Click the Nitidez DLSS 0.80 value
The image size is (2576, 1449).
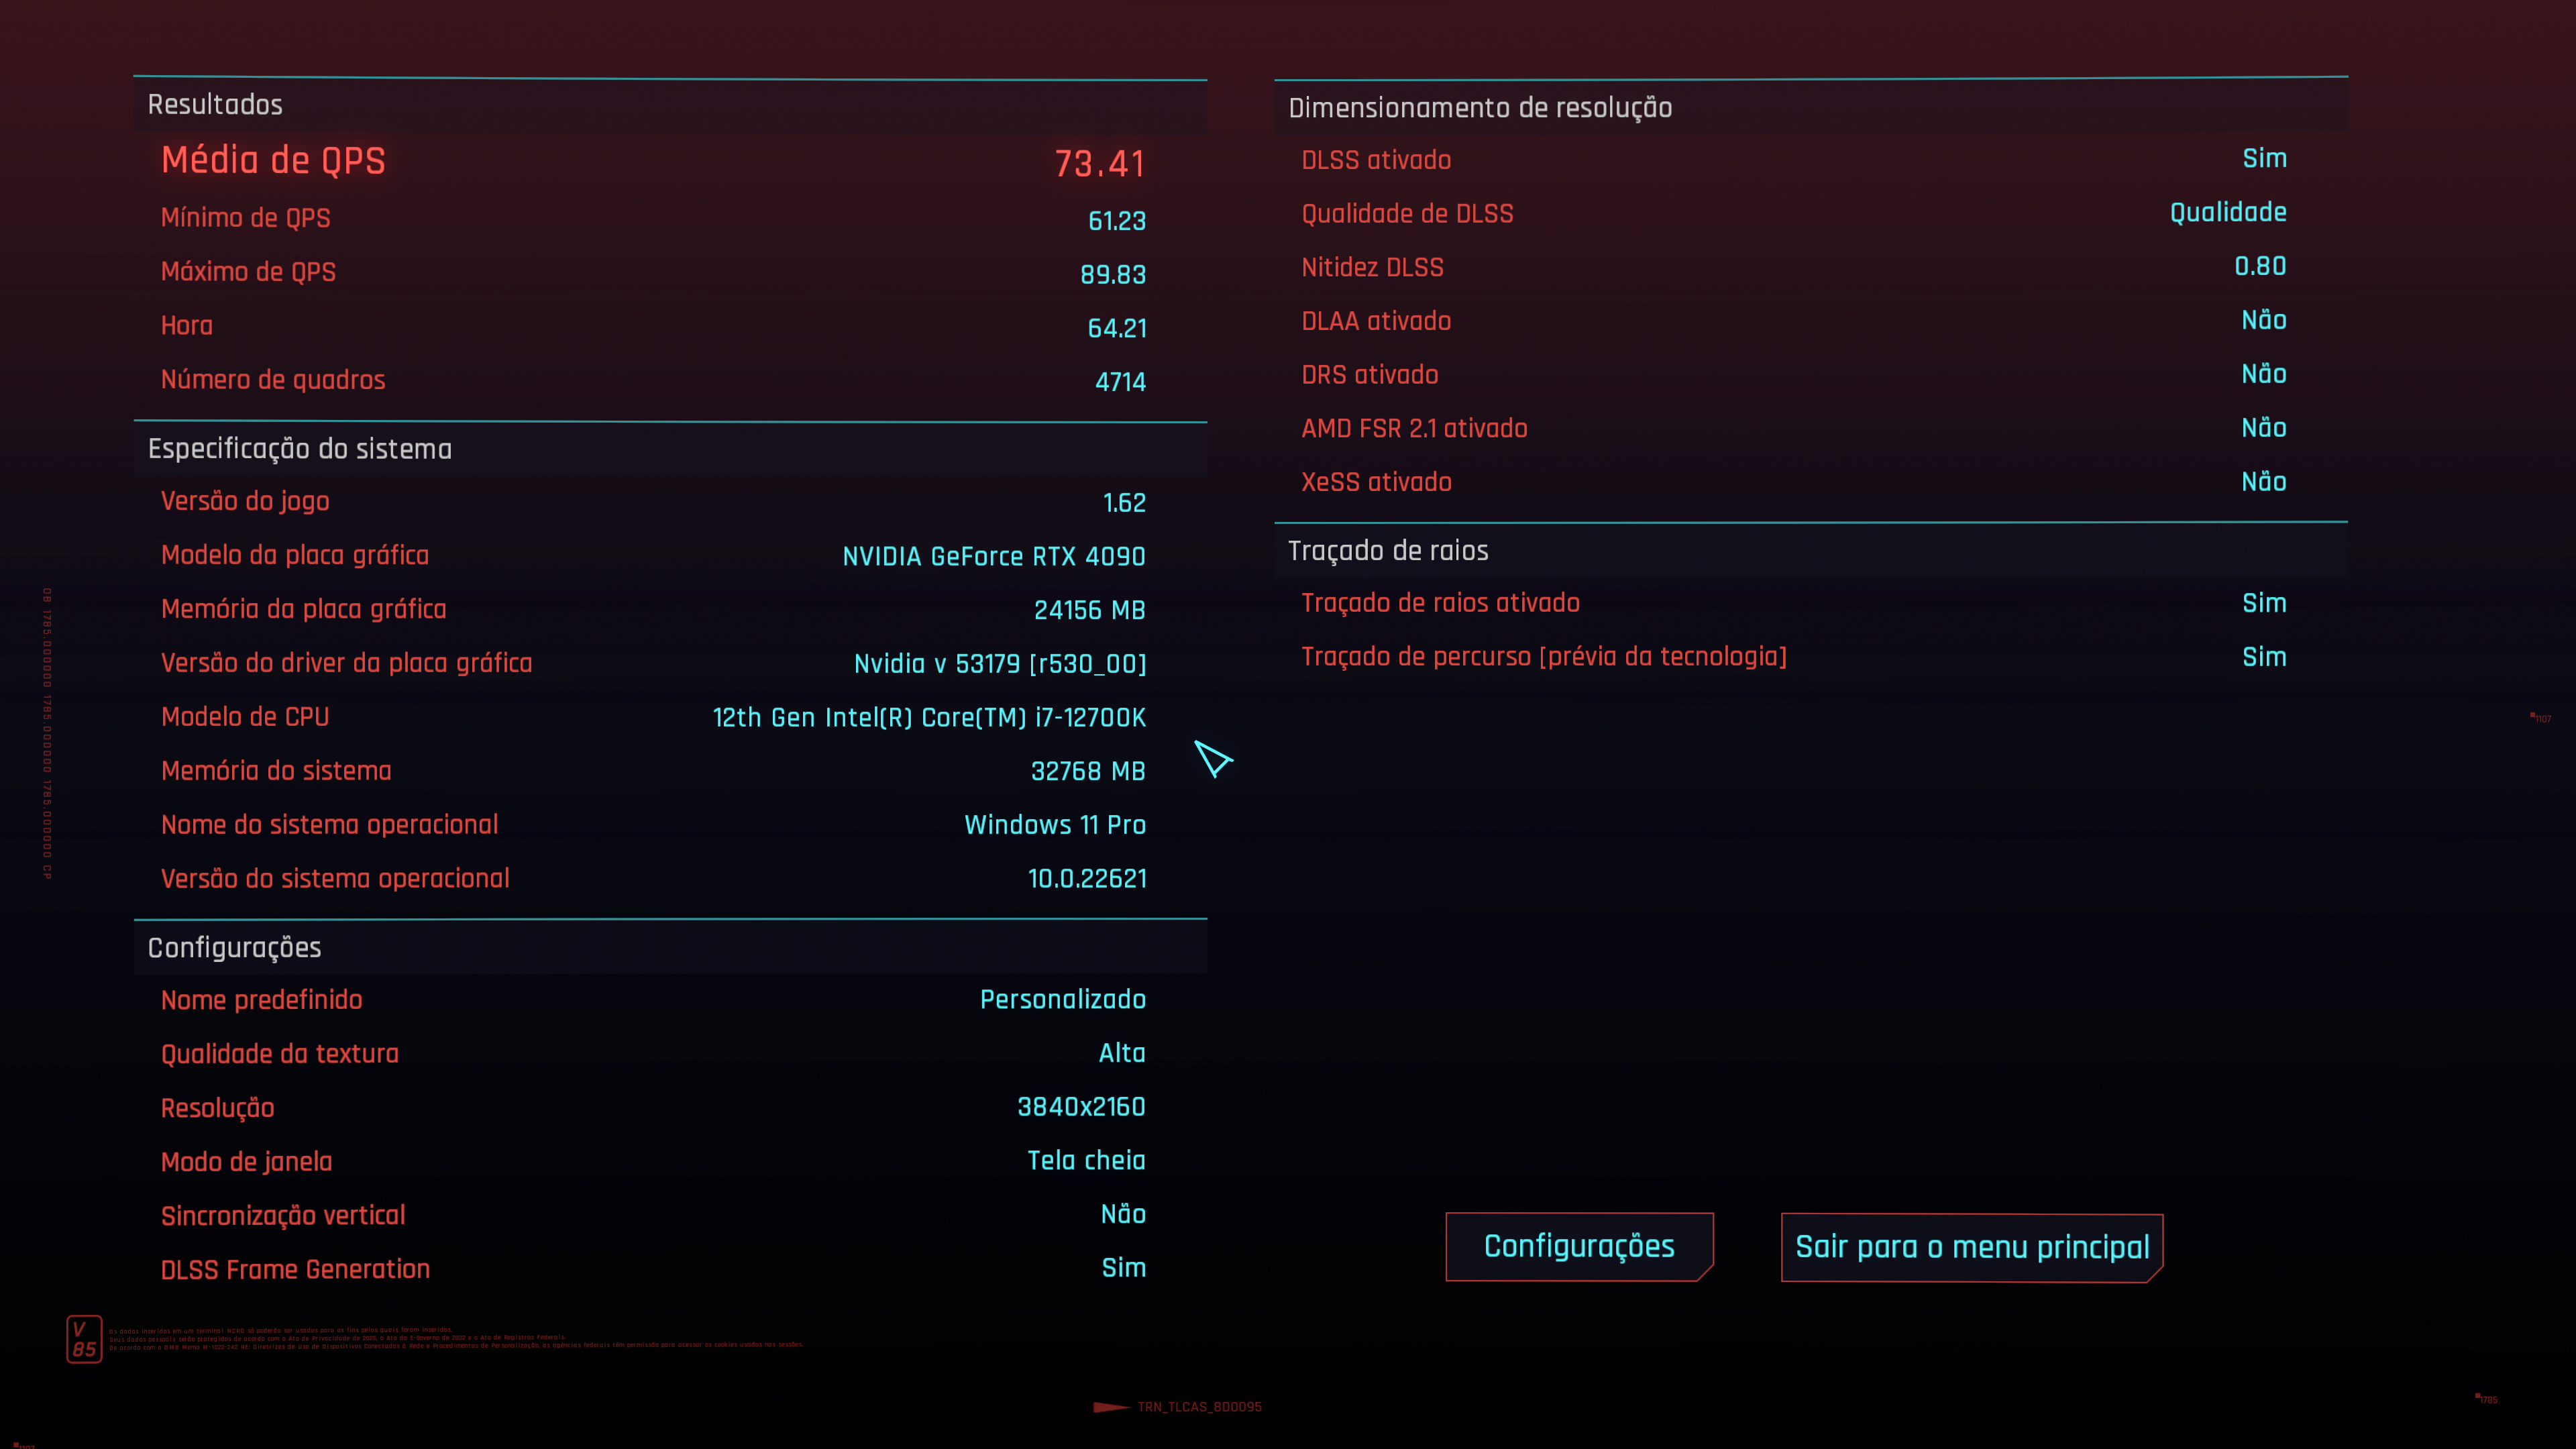point(2259,267)
